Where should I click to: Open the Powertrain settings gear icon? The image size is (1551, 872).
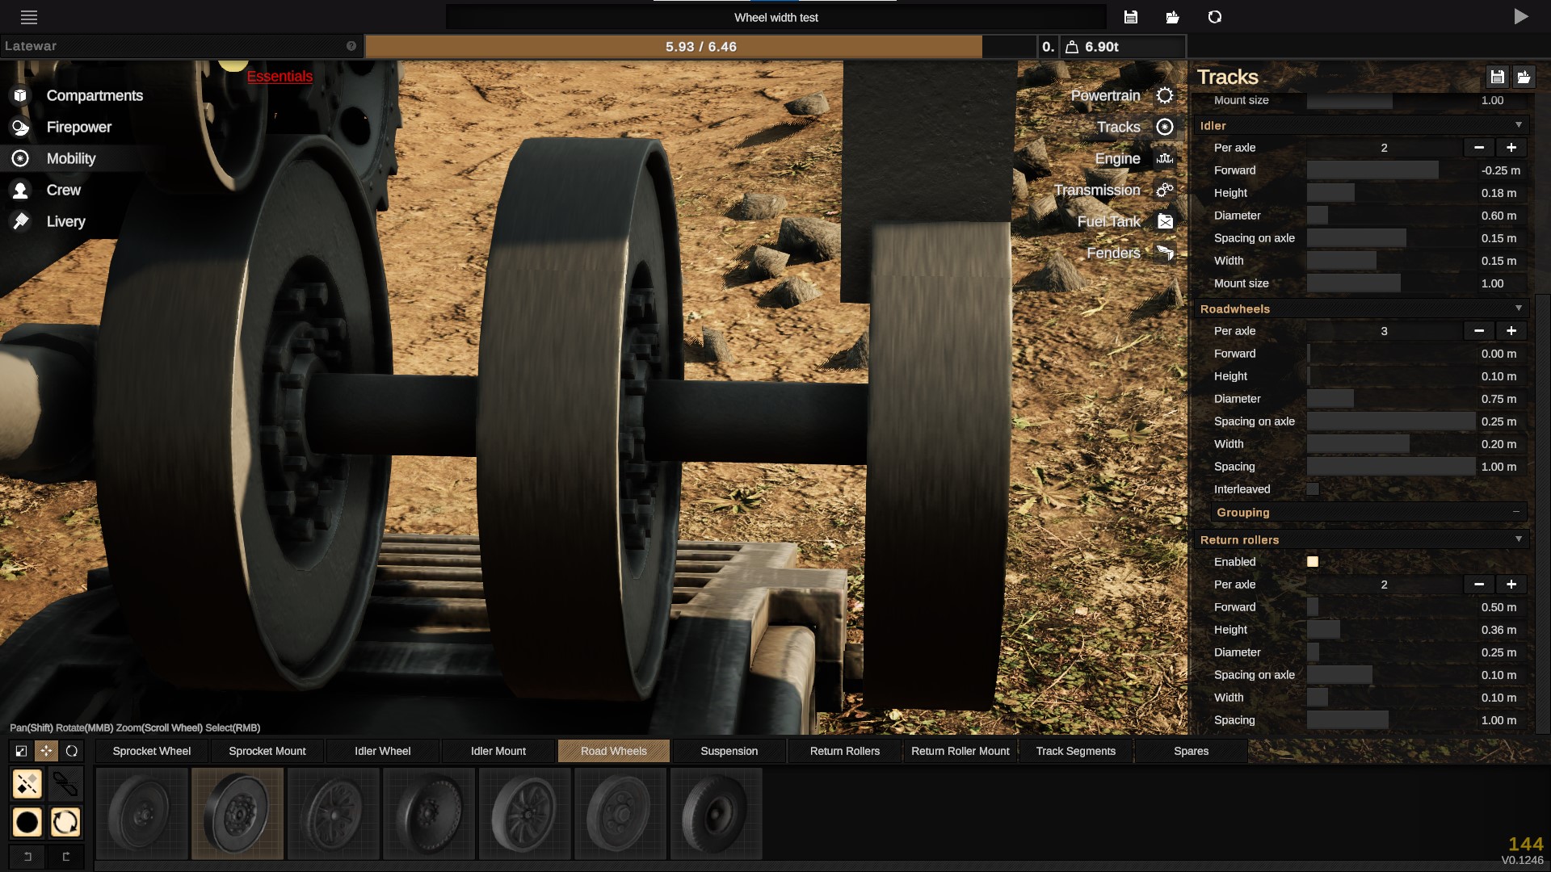coord(1164,95)
